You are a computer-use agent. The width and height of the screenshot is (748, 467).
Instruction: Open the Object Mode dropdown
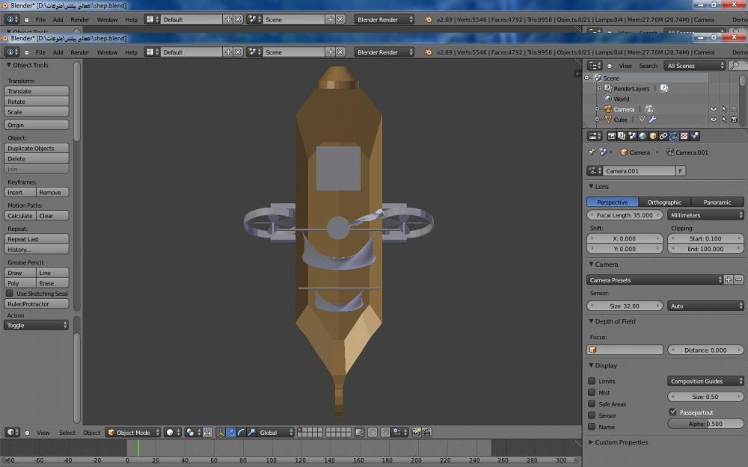click(133, 432)
